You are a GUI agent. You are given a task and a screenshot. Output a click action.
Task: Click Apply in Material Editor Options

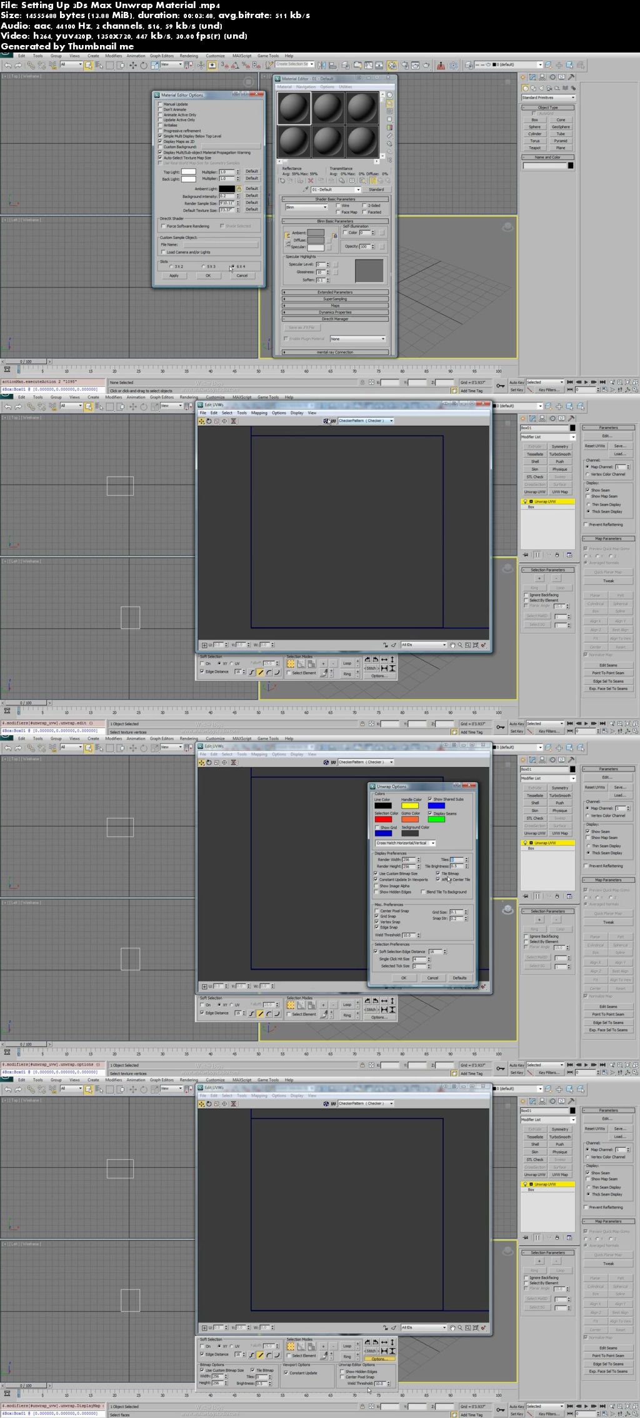[174, 276]
